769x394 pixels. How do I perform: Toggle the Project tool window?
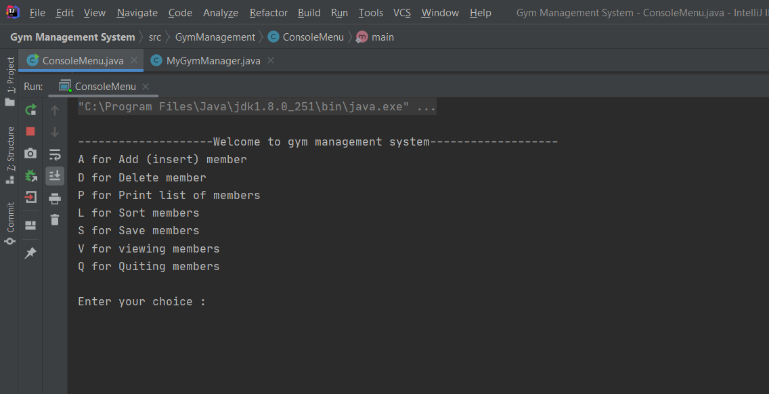coord(9,81)
